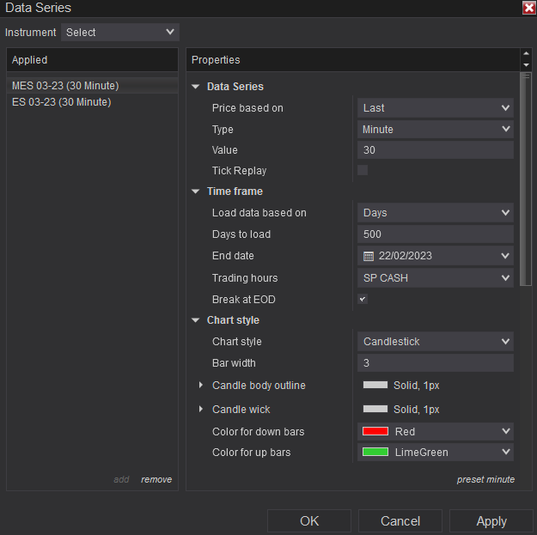Click the Properties panel scroll-down arrow

pyautogui.click(x=526, y=65)
